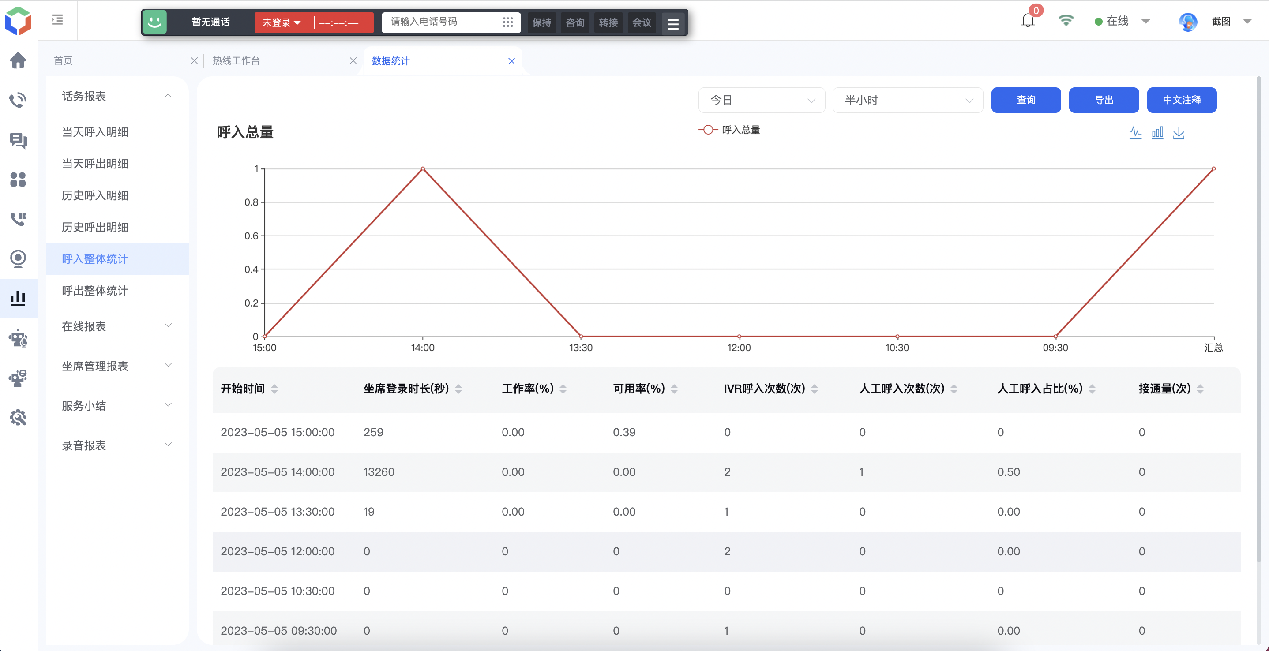The image size is (1269, 651).
Task: Open the robot assistant chat sidebar icon
Action: [18, 378]
